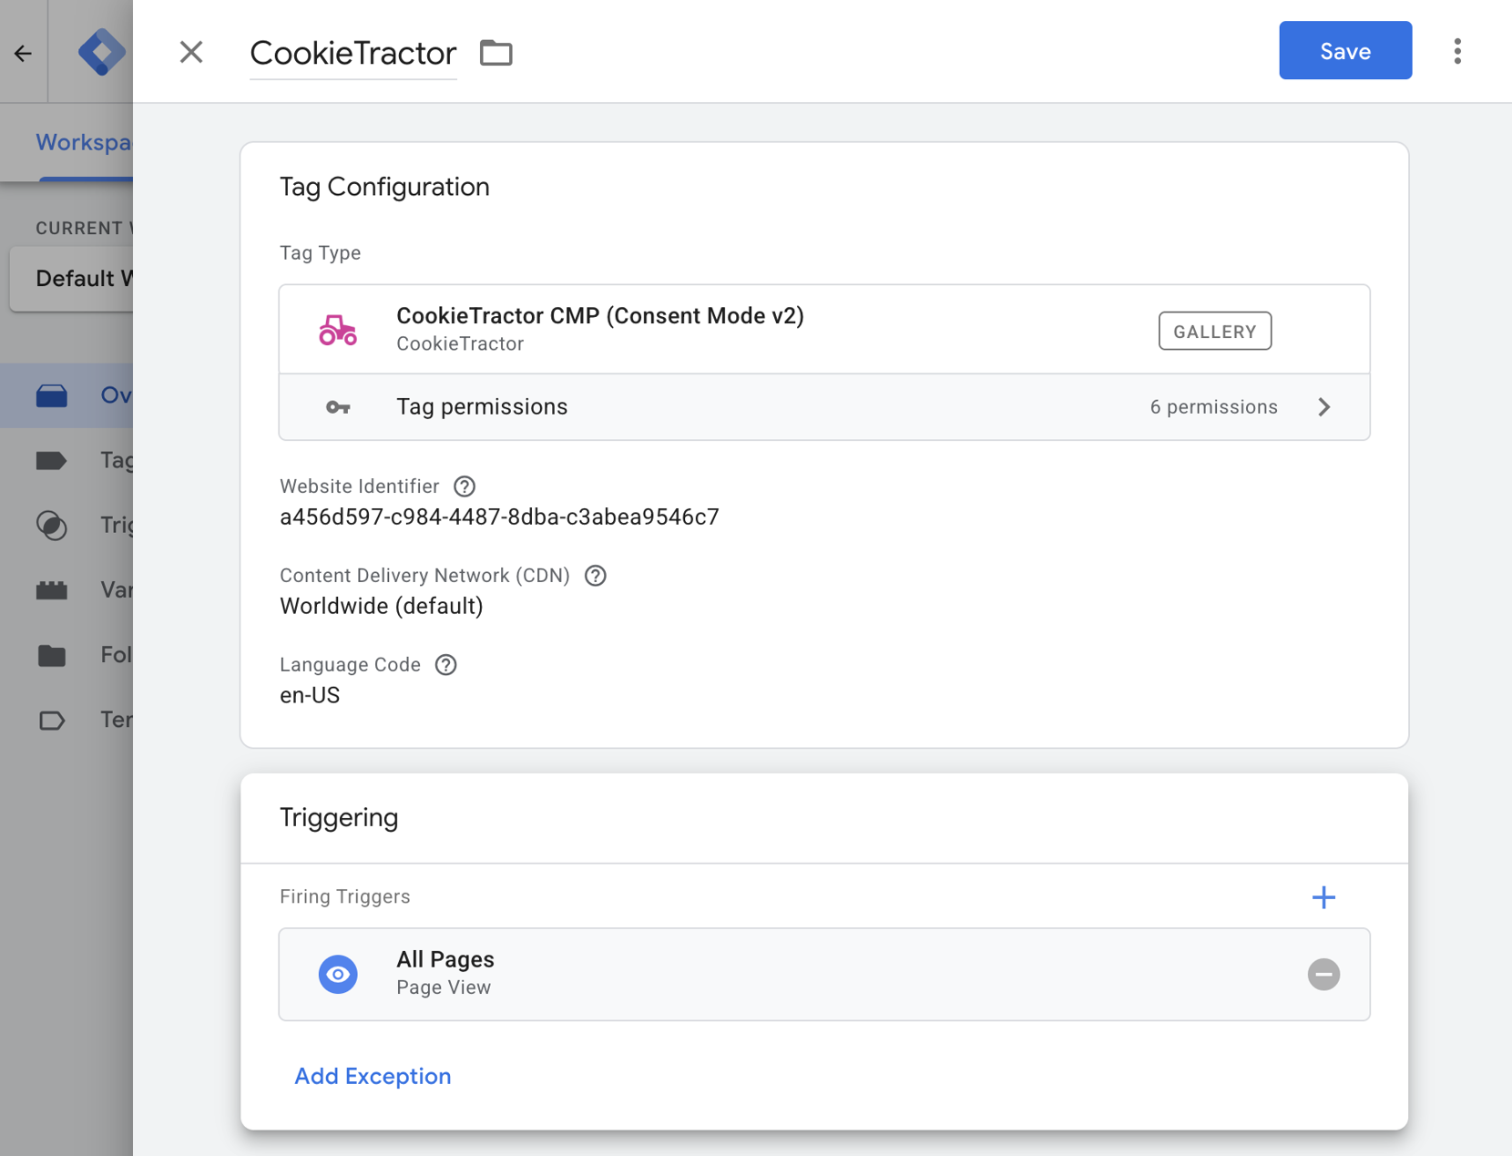The image size is (1512, 1156).
Task: Open the 6 permissions details
Action: click(1213, 407)
